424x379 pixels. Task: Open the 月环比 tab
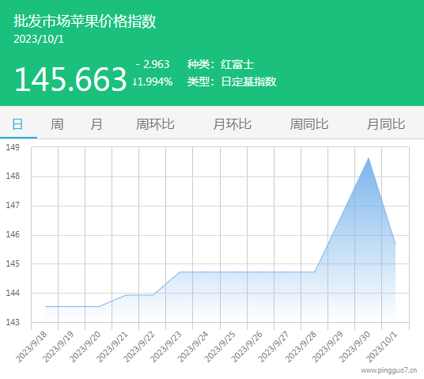233,124
